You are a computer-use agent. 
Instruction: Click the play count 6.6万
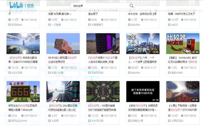point(134,116)
